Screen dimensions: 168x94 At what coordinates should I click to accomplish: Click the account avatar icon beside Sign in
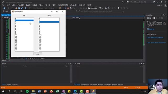166,5
